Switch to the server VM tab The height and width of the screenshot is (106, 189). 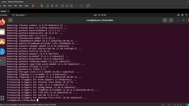[3, 11]
